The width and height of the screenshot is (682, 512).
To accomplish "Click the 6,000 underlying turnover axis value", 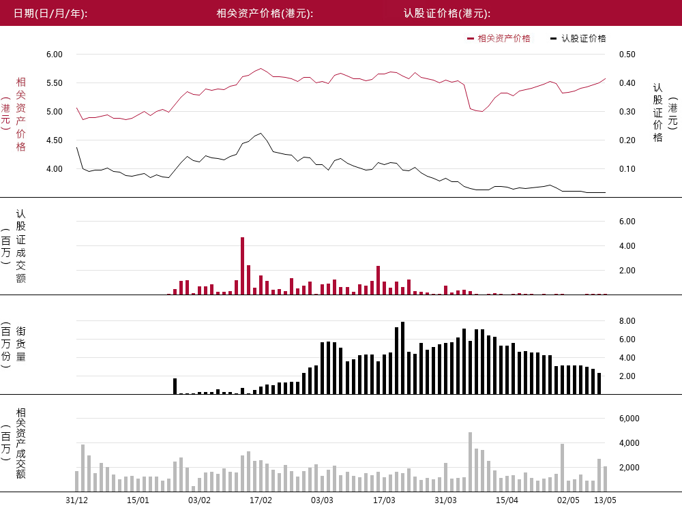I will [629, 419].
